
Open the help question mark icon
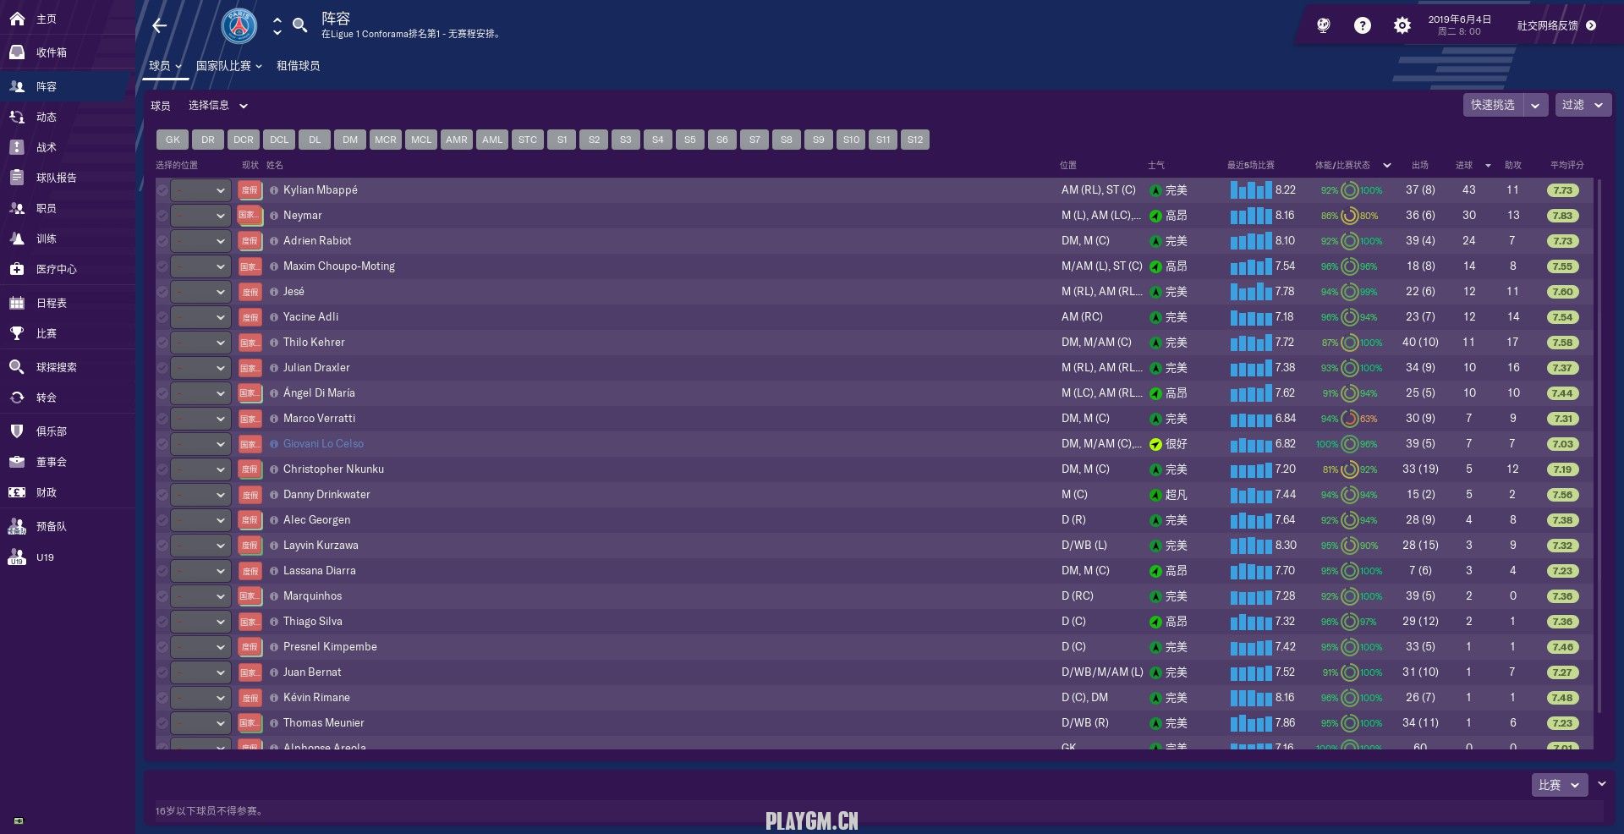pyautogui.click(x=1362, y=25)
